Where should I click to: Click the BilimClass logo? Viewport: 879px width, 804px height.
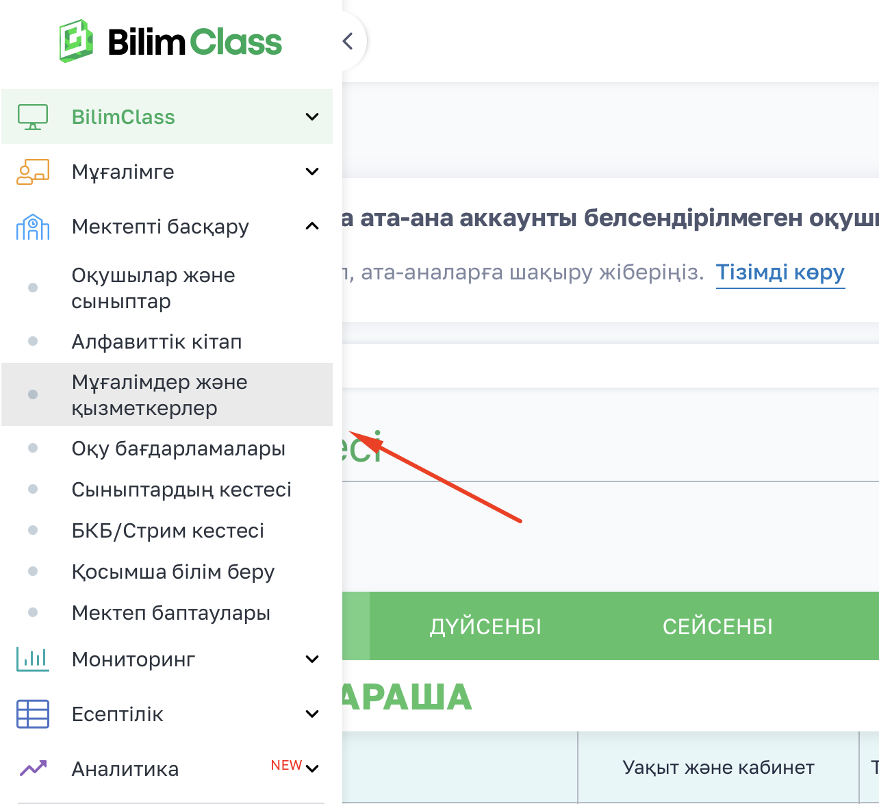170,41
